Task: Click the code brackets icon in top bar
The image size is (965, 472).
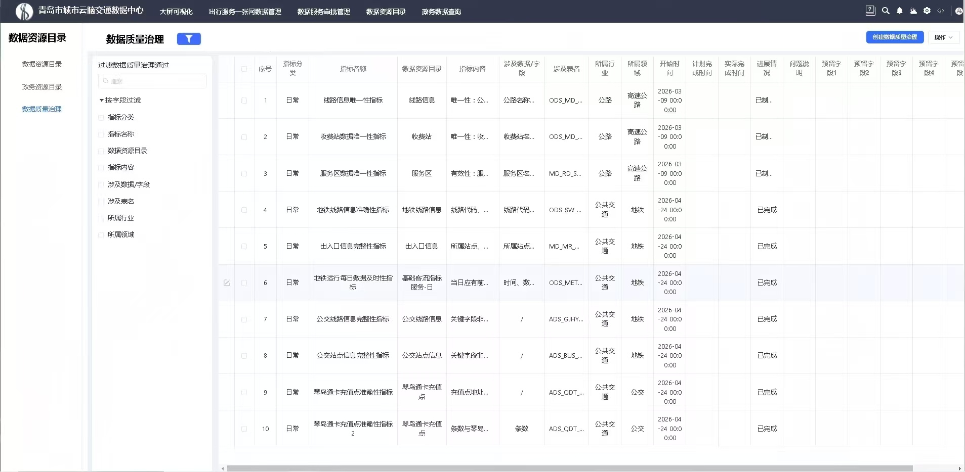Action: coord(941,11)
